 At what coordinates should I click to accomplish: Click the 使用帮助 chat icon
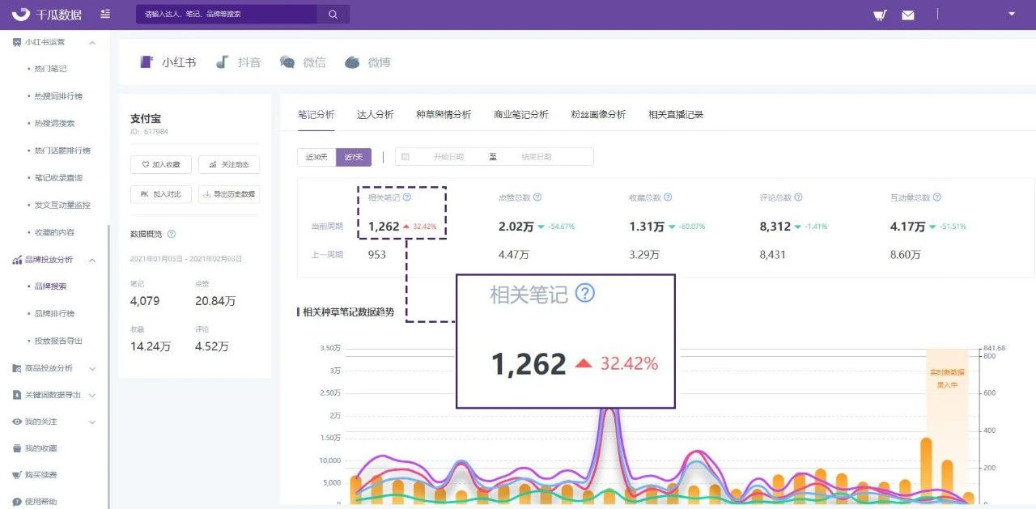[x=17, y=502]
